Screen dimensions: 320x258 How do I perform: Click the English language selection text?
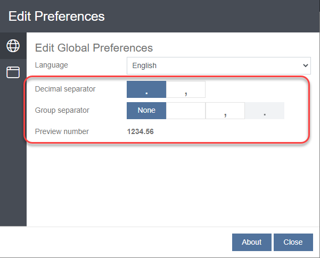(x=145, y=65)
